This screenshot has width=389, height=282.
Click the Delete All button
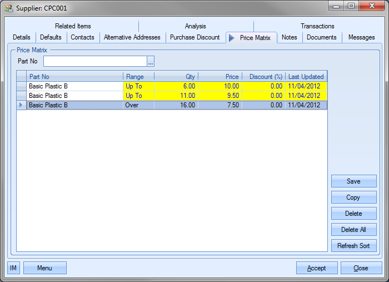pyautogui.click(x=353, y=230)
